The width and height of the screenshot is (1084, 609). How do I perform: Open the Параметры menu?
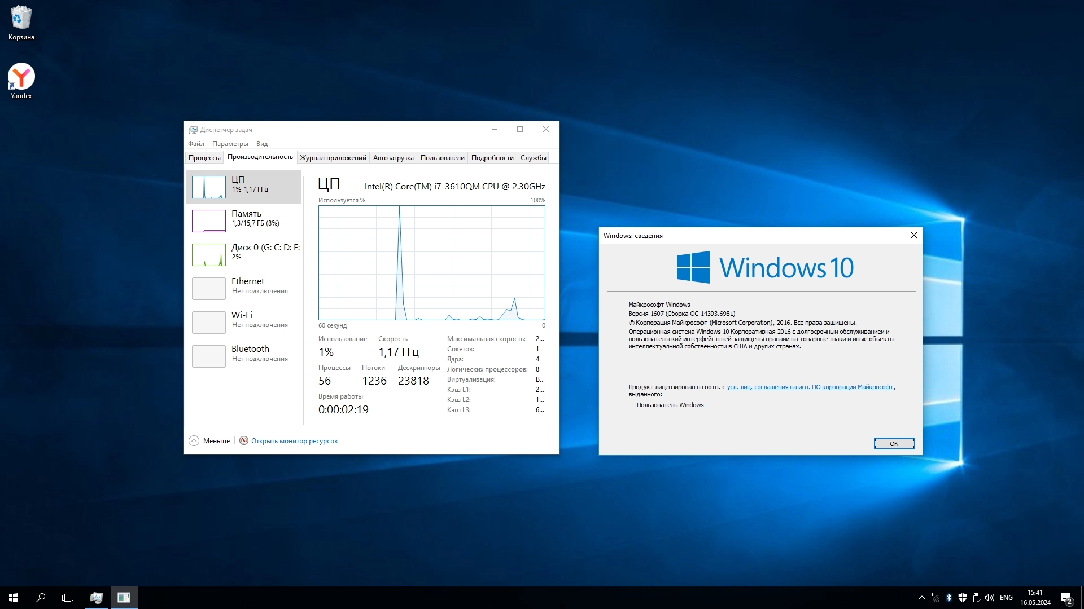point(230,144)
